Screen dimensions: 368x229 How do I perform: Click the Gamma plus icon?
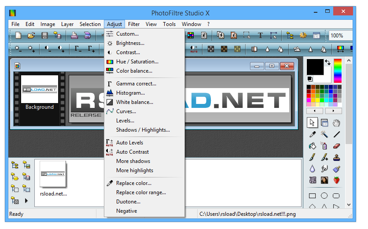pyautogui.click(x=91, y=48)
